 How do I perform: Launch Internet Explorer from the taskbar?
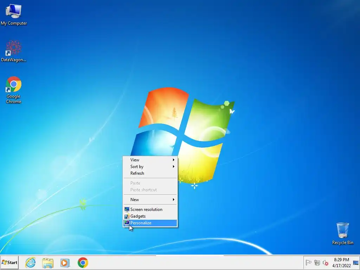click(x=31, y=262)
